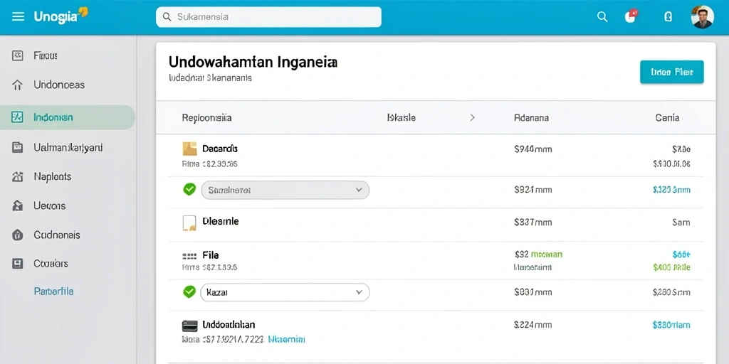Viewport: 729px width, 364px height.
Task: Open the Parterfile link
Action: 53,291
